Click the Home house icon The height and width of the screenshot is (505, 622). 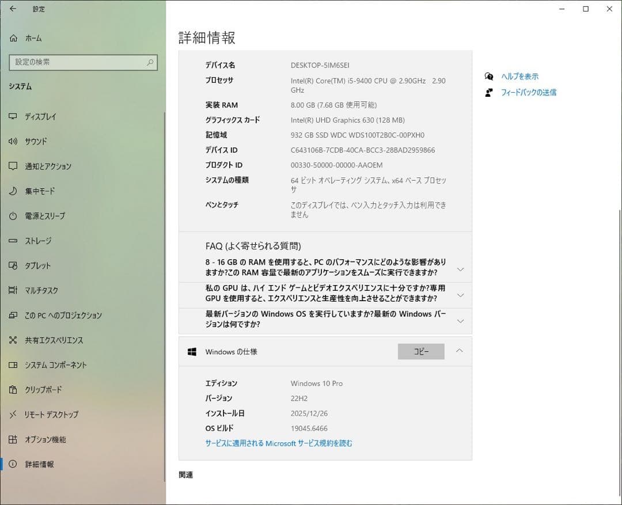13,38
